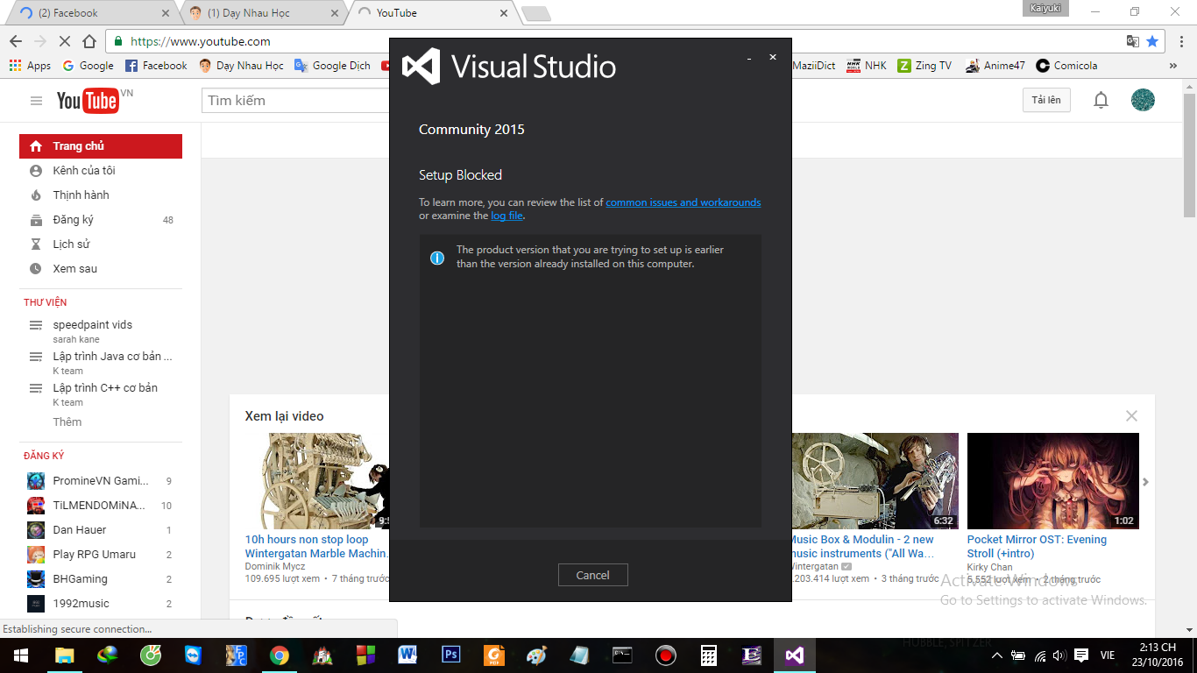This screenshot has height=673, width=1197.
Task: Open File Explorer from taskbar
Action: [64, 655]
